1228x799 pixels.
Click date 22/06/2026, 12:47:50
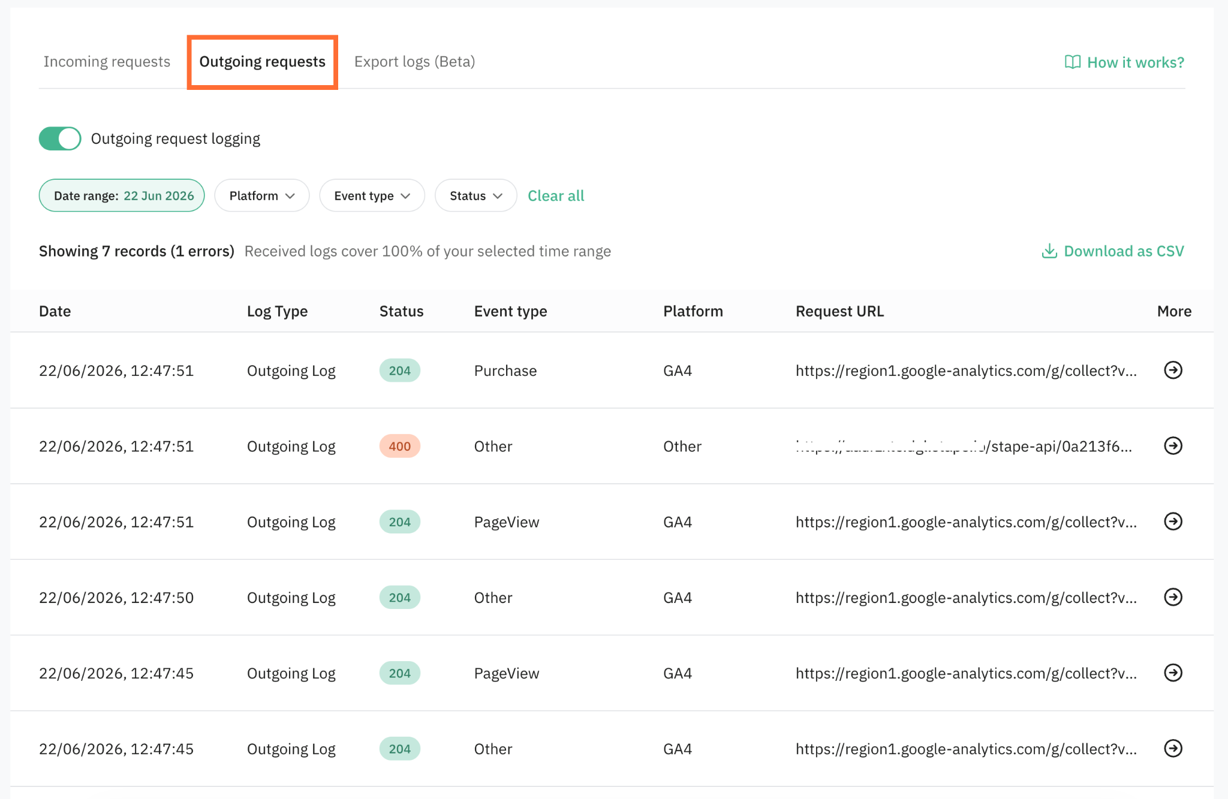[116, 598]
